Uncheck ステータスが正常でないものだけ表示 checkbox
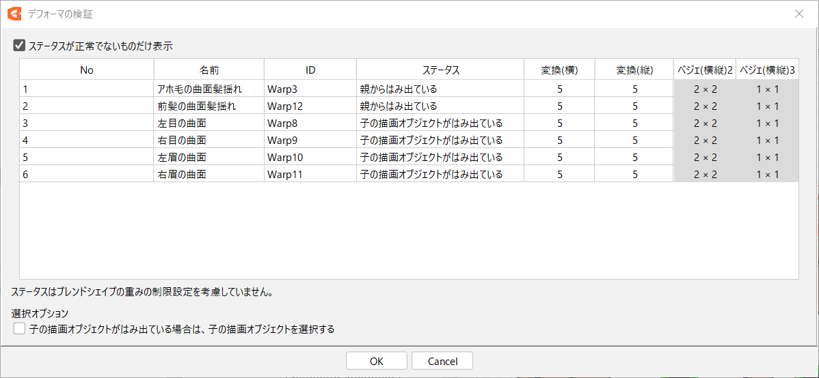The width and height of the screenshot is (819, 378). [x=19, y=46]
